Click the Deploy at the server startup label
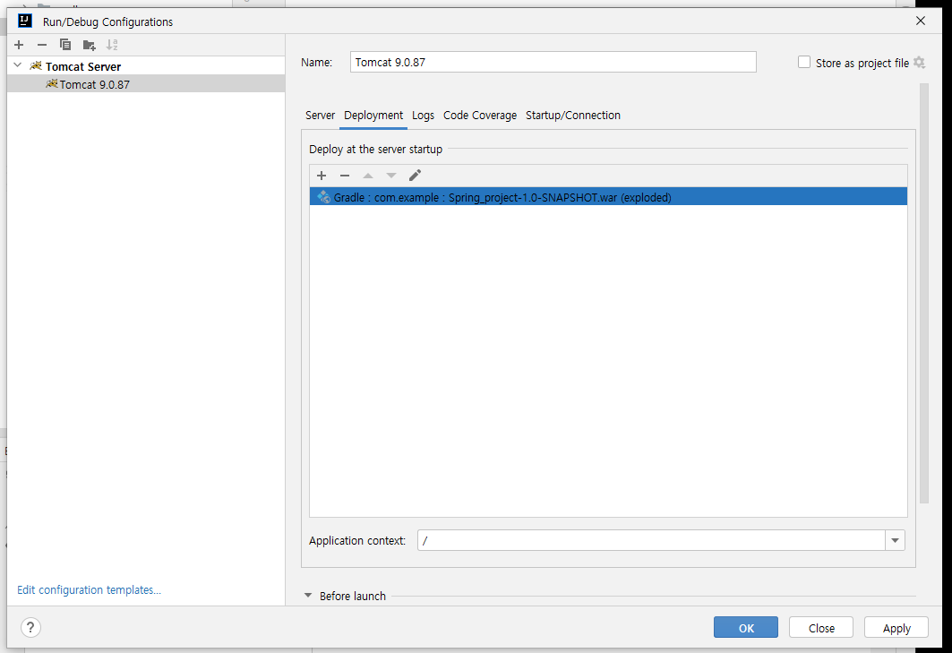The height and width of the screenshot is (653, 952). (376, 150)
